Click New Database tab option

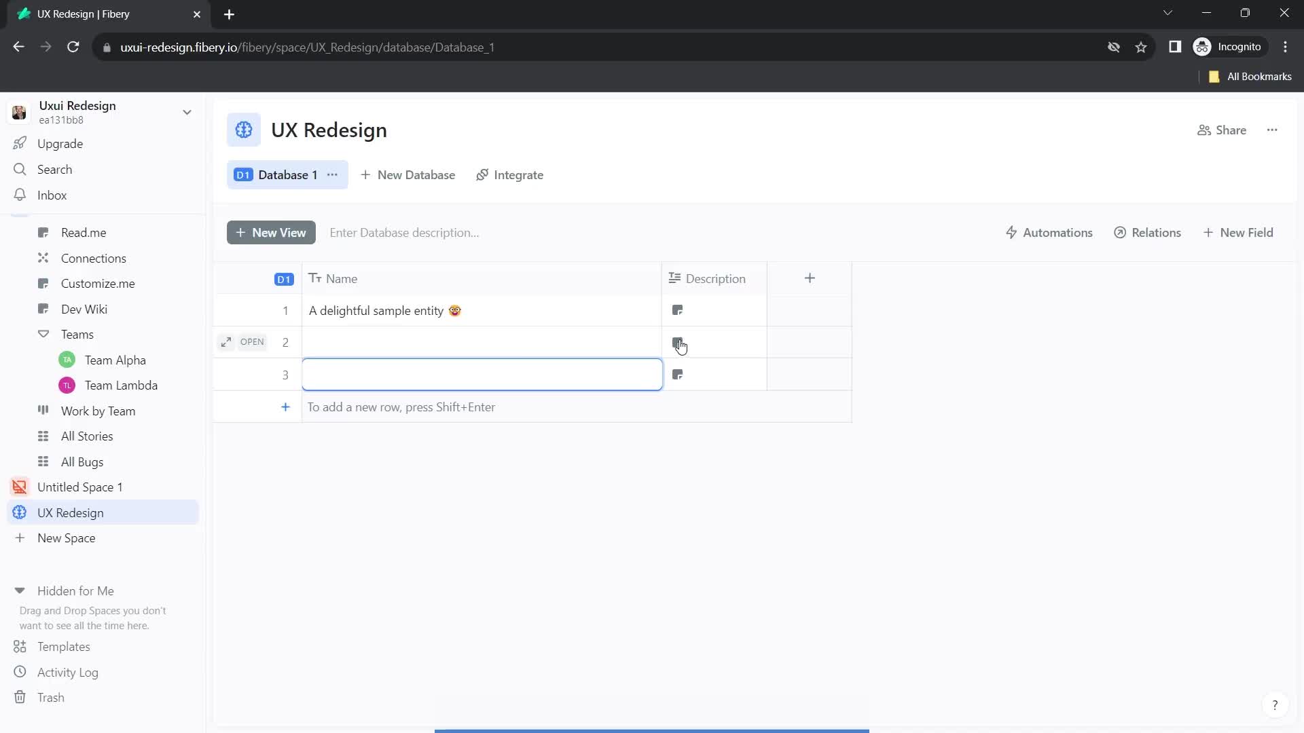(407, 174)
